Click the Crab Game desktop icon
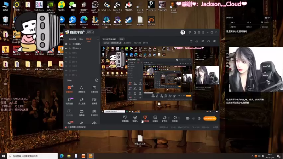Image resolution: width=283 pixels, height=159 pixels. click(39, 6)
